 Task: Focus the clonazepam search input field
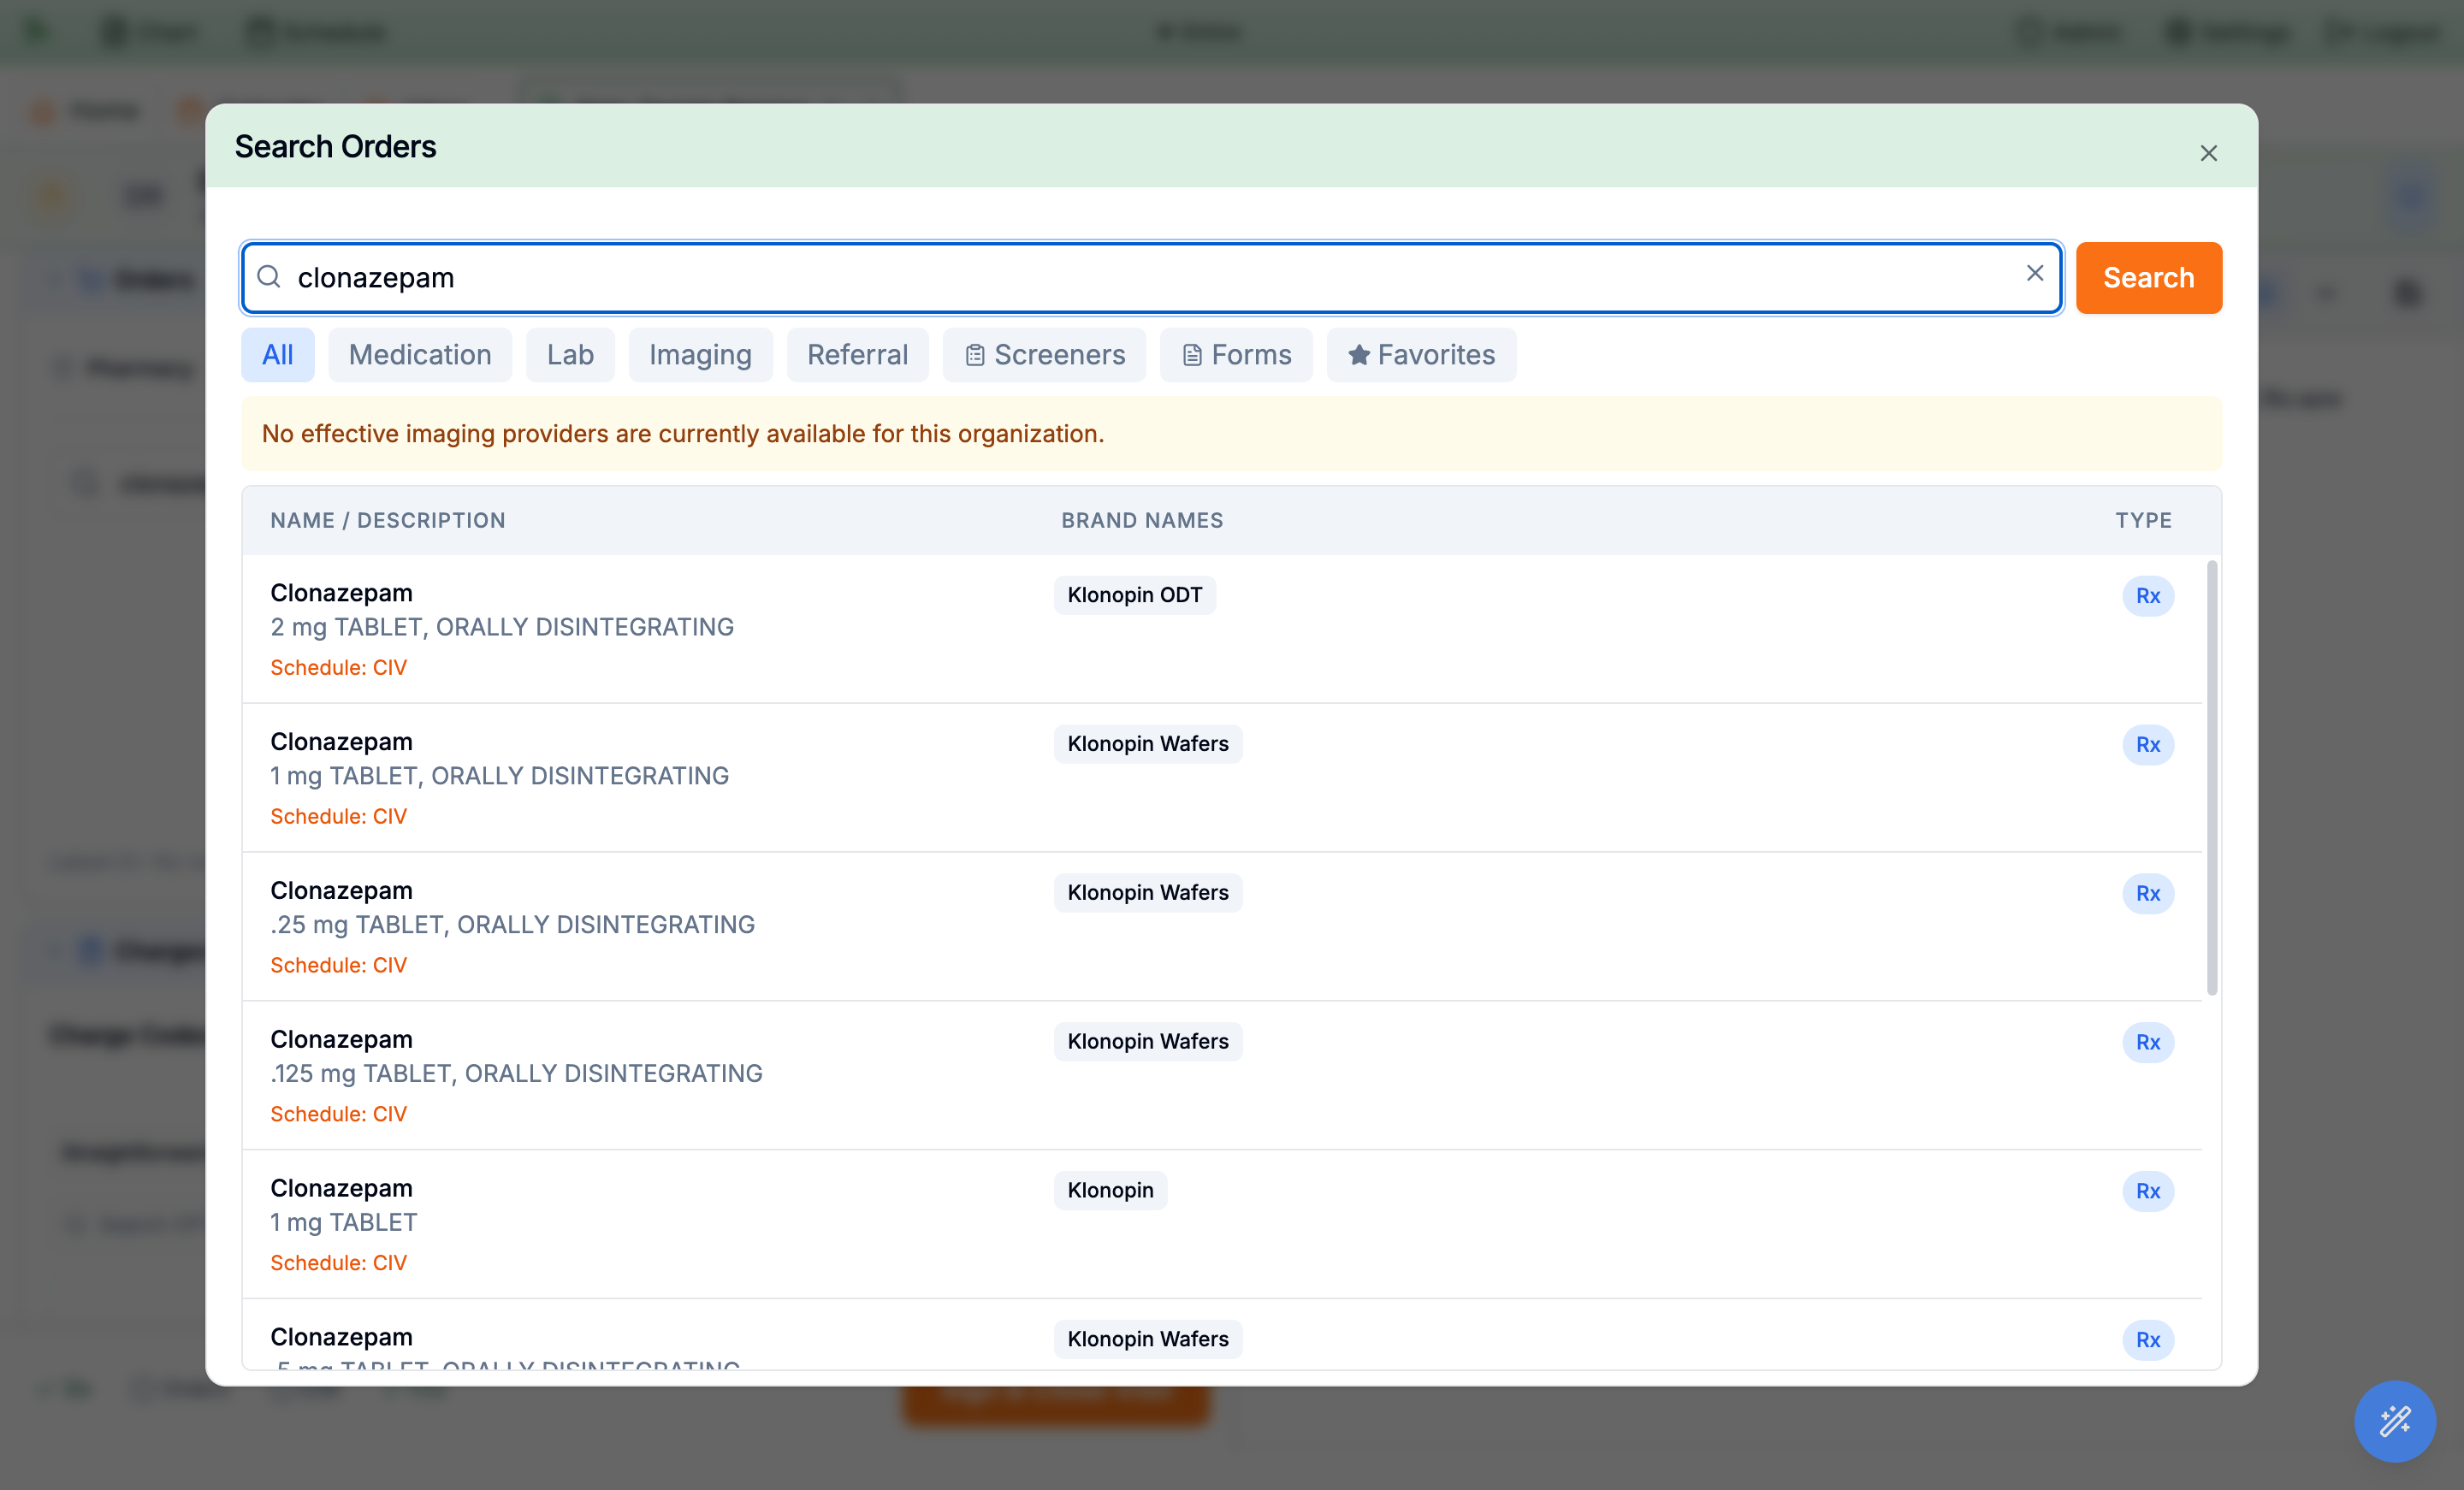[x=1151, y=277]
